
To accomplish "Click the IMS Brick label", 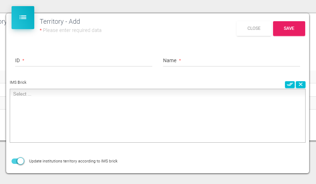I will 18,82.
